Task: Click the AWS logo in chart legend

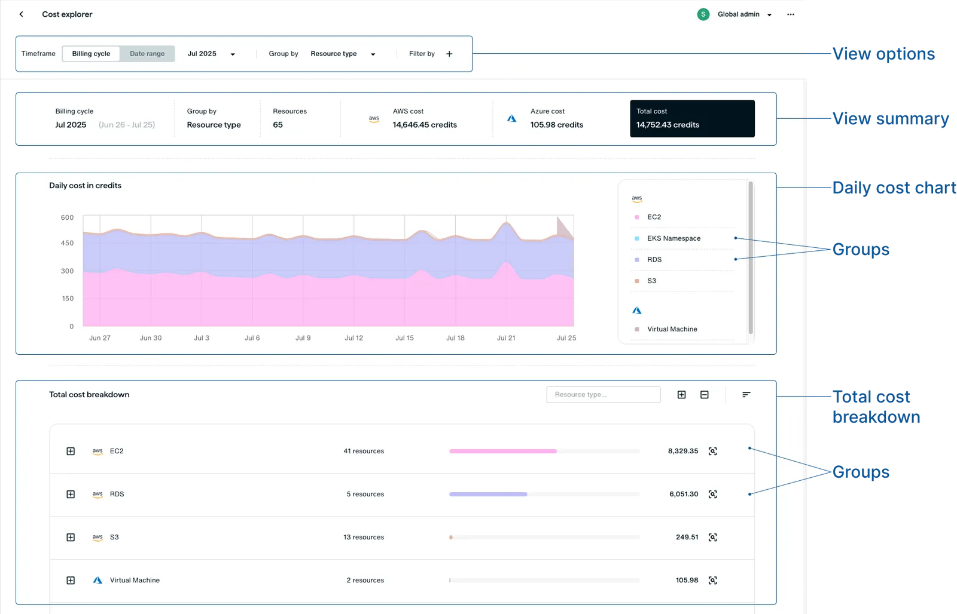Action: click(x=637, y=198)
